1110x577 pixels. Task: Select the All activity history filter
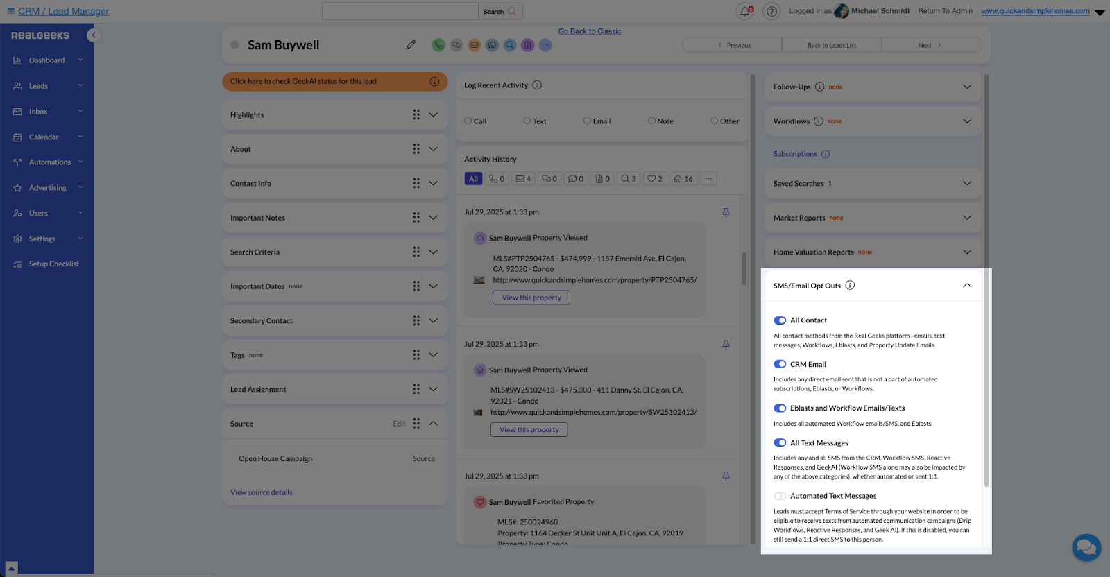(x=473, y=179)
